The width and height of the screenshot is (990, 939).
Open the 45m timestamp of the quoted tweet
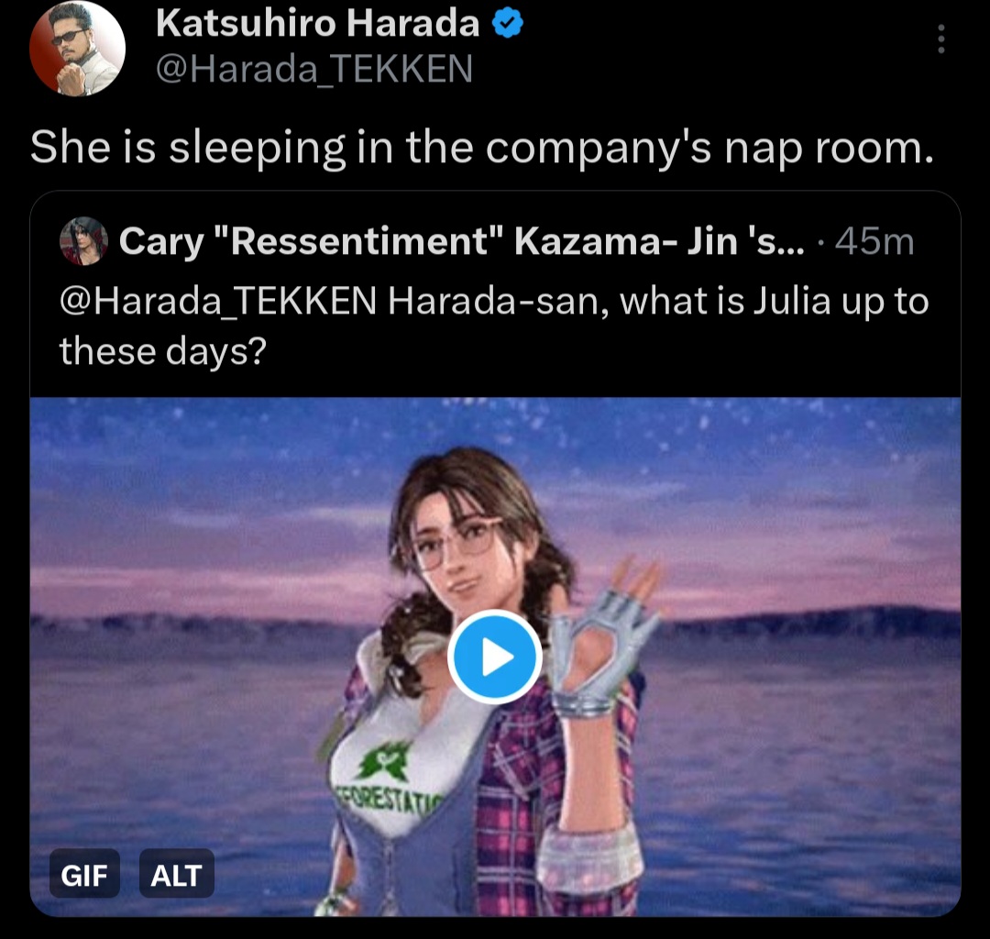click(x=874, y=241)
